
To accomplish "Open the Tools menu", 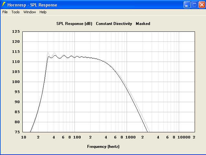I will (x=16, y=12).
